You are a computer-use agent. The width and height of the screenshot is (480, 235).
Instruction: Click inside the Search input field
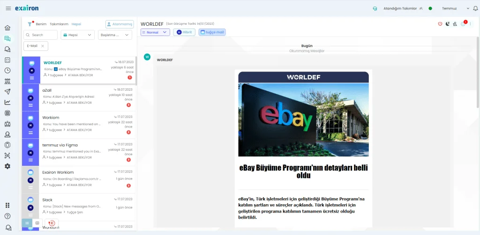(40, 35)
